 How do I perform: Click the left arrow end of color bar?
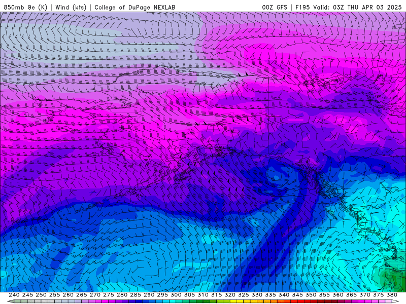[x=10, y=301]
